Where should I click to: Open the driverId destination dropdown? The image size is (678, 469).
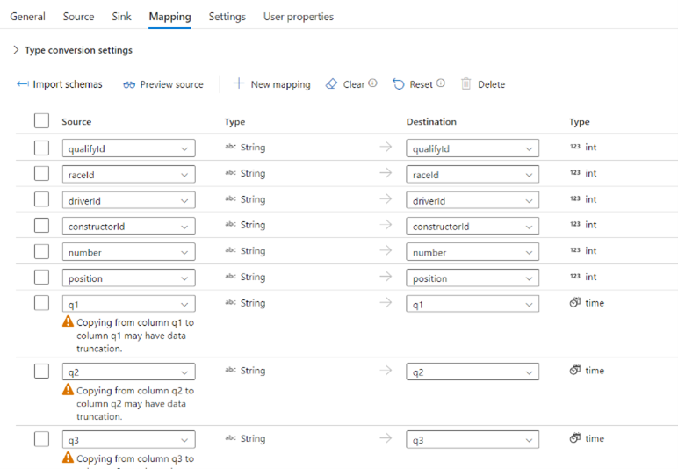472,201
